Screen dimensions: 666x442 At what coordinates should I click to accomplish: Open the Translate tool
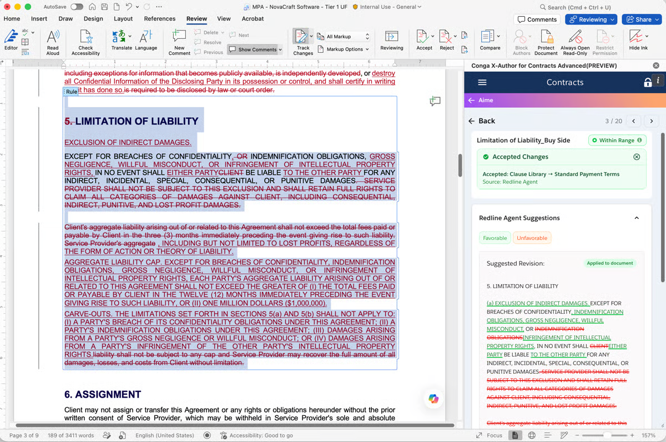pos(122,40)
